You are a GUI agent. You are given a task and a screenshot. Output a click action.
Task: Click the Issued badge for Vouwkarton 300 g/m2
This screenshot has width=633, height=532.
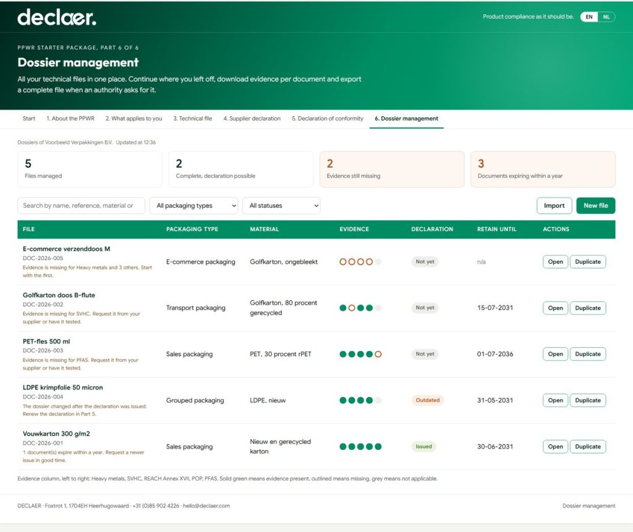tap(423, 447)
